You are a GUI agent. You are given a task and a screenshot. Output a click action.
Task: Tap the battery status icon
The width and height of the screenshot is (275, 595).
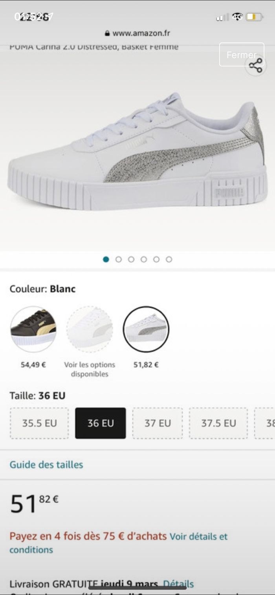254,17
